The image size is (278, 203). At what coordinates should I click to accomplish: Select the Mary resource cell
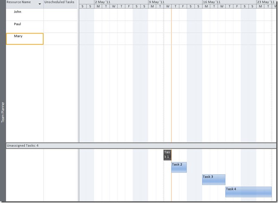25,38
